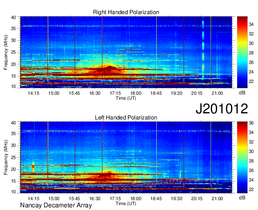Click the "40" frequency tick on the Left Handed plot

(x=13, y=123)
